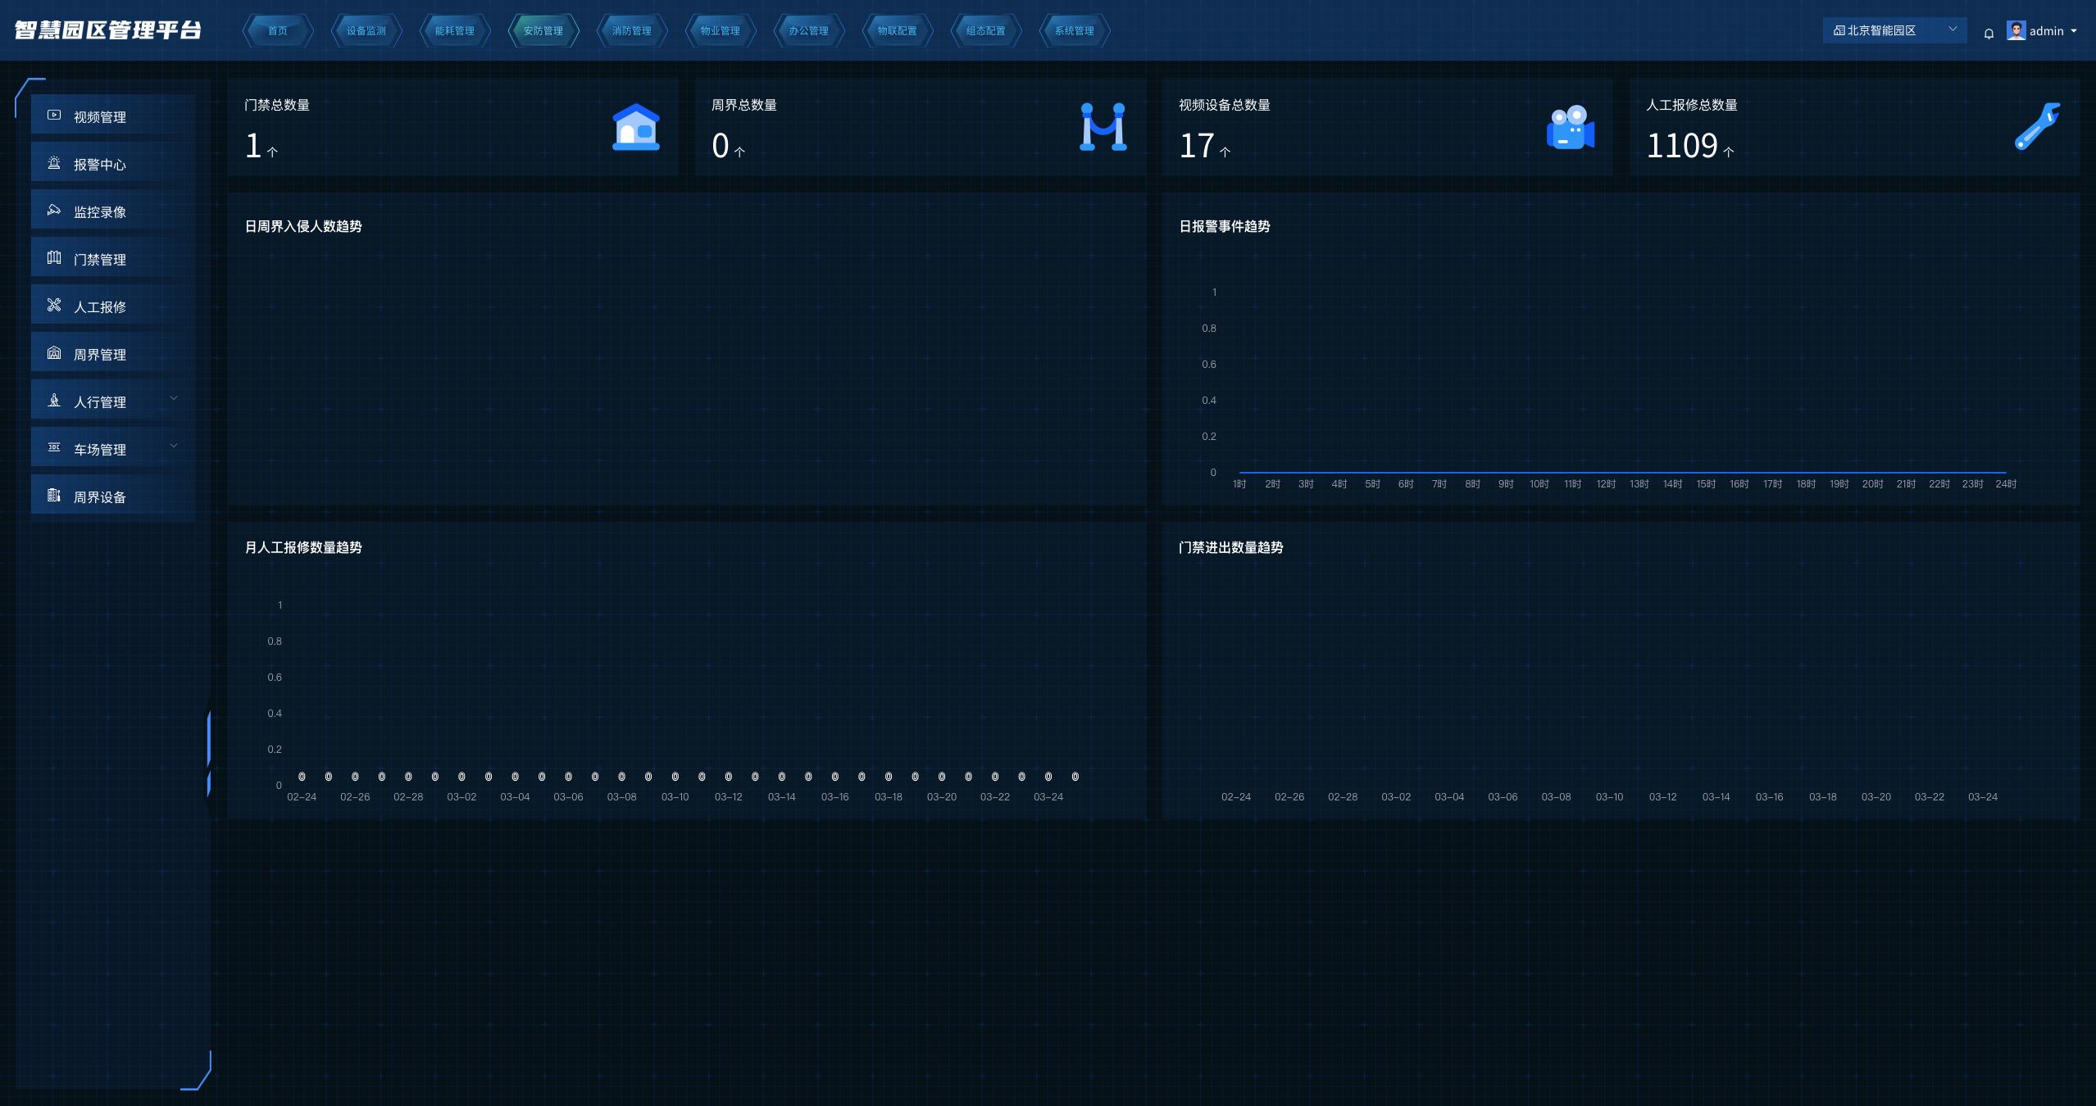Click the manual repair tools icon

54,306
